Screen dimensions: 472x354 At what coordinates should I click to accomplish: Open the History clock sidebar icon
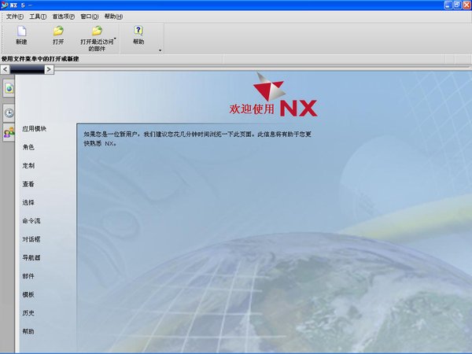[x=9, y=112]
